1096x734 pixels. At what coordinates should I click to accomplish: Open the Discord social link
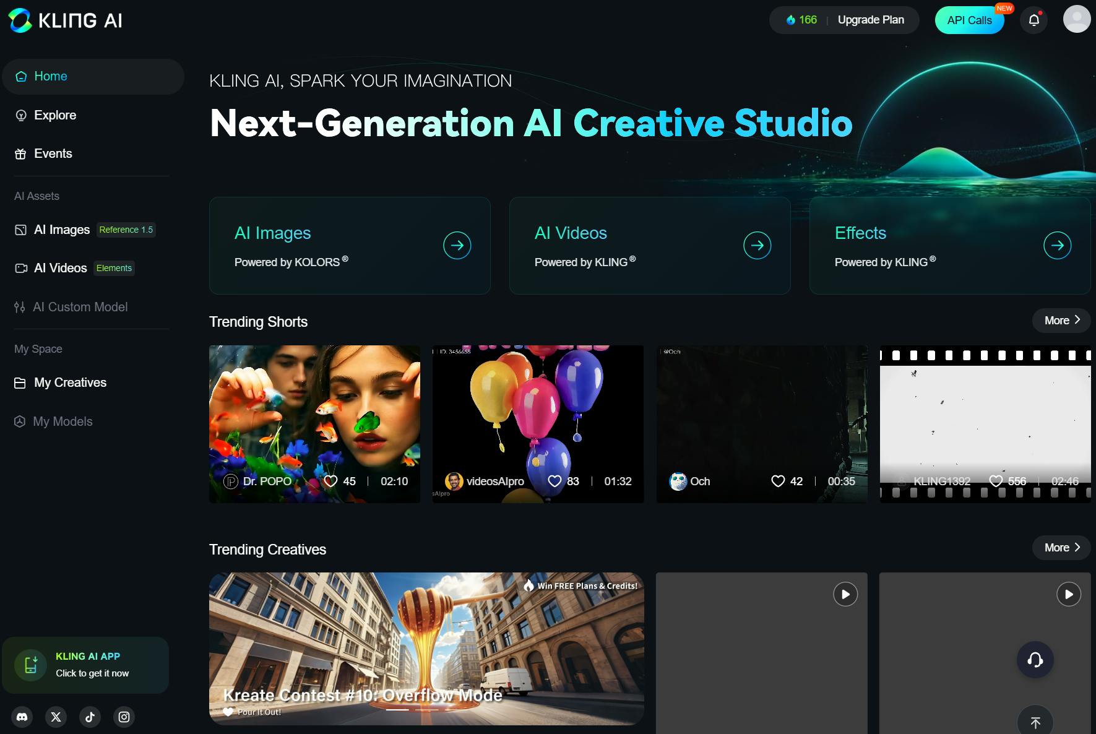(x=22, y=717)
